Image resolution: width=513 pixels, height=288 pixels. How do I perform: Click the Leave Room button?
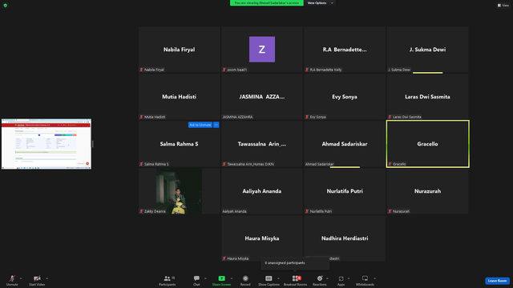(x=497, y=281)
